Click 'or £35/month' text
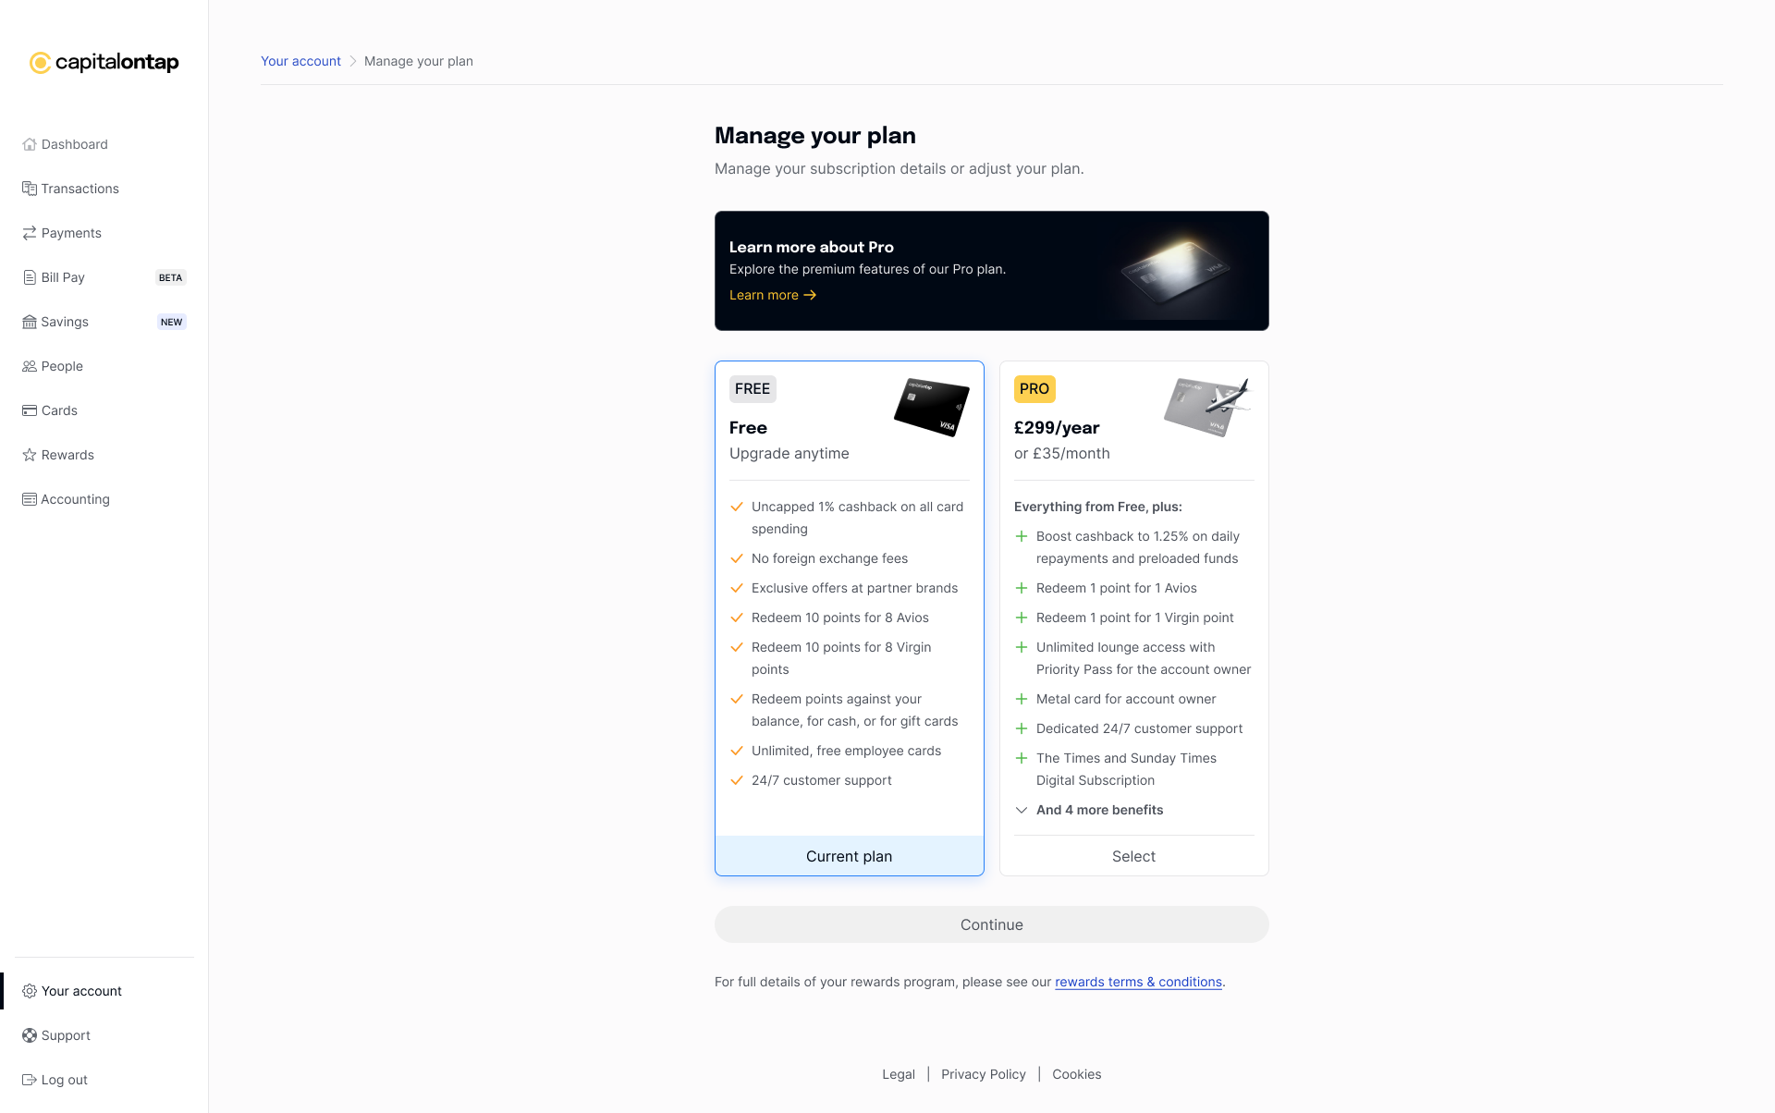Viewport: 1775px width, 1113px height. [x=1061, y=454]
